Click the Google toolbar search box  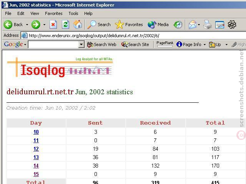pos(53,44)
